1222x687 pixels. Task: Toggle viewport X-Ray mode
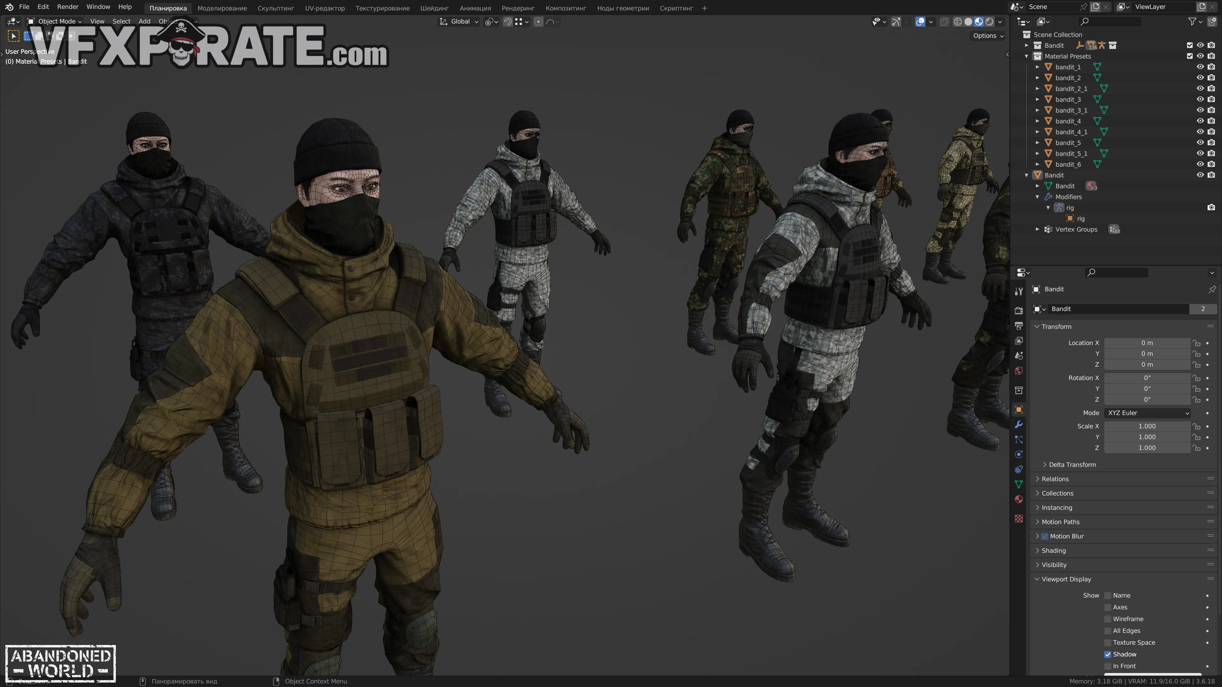944,22
